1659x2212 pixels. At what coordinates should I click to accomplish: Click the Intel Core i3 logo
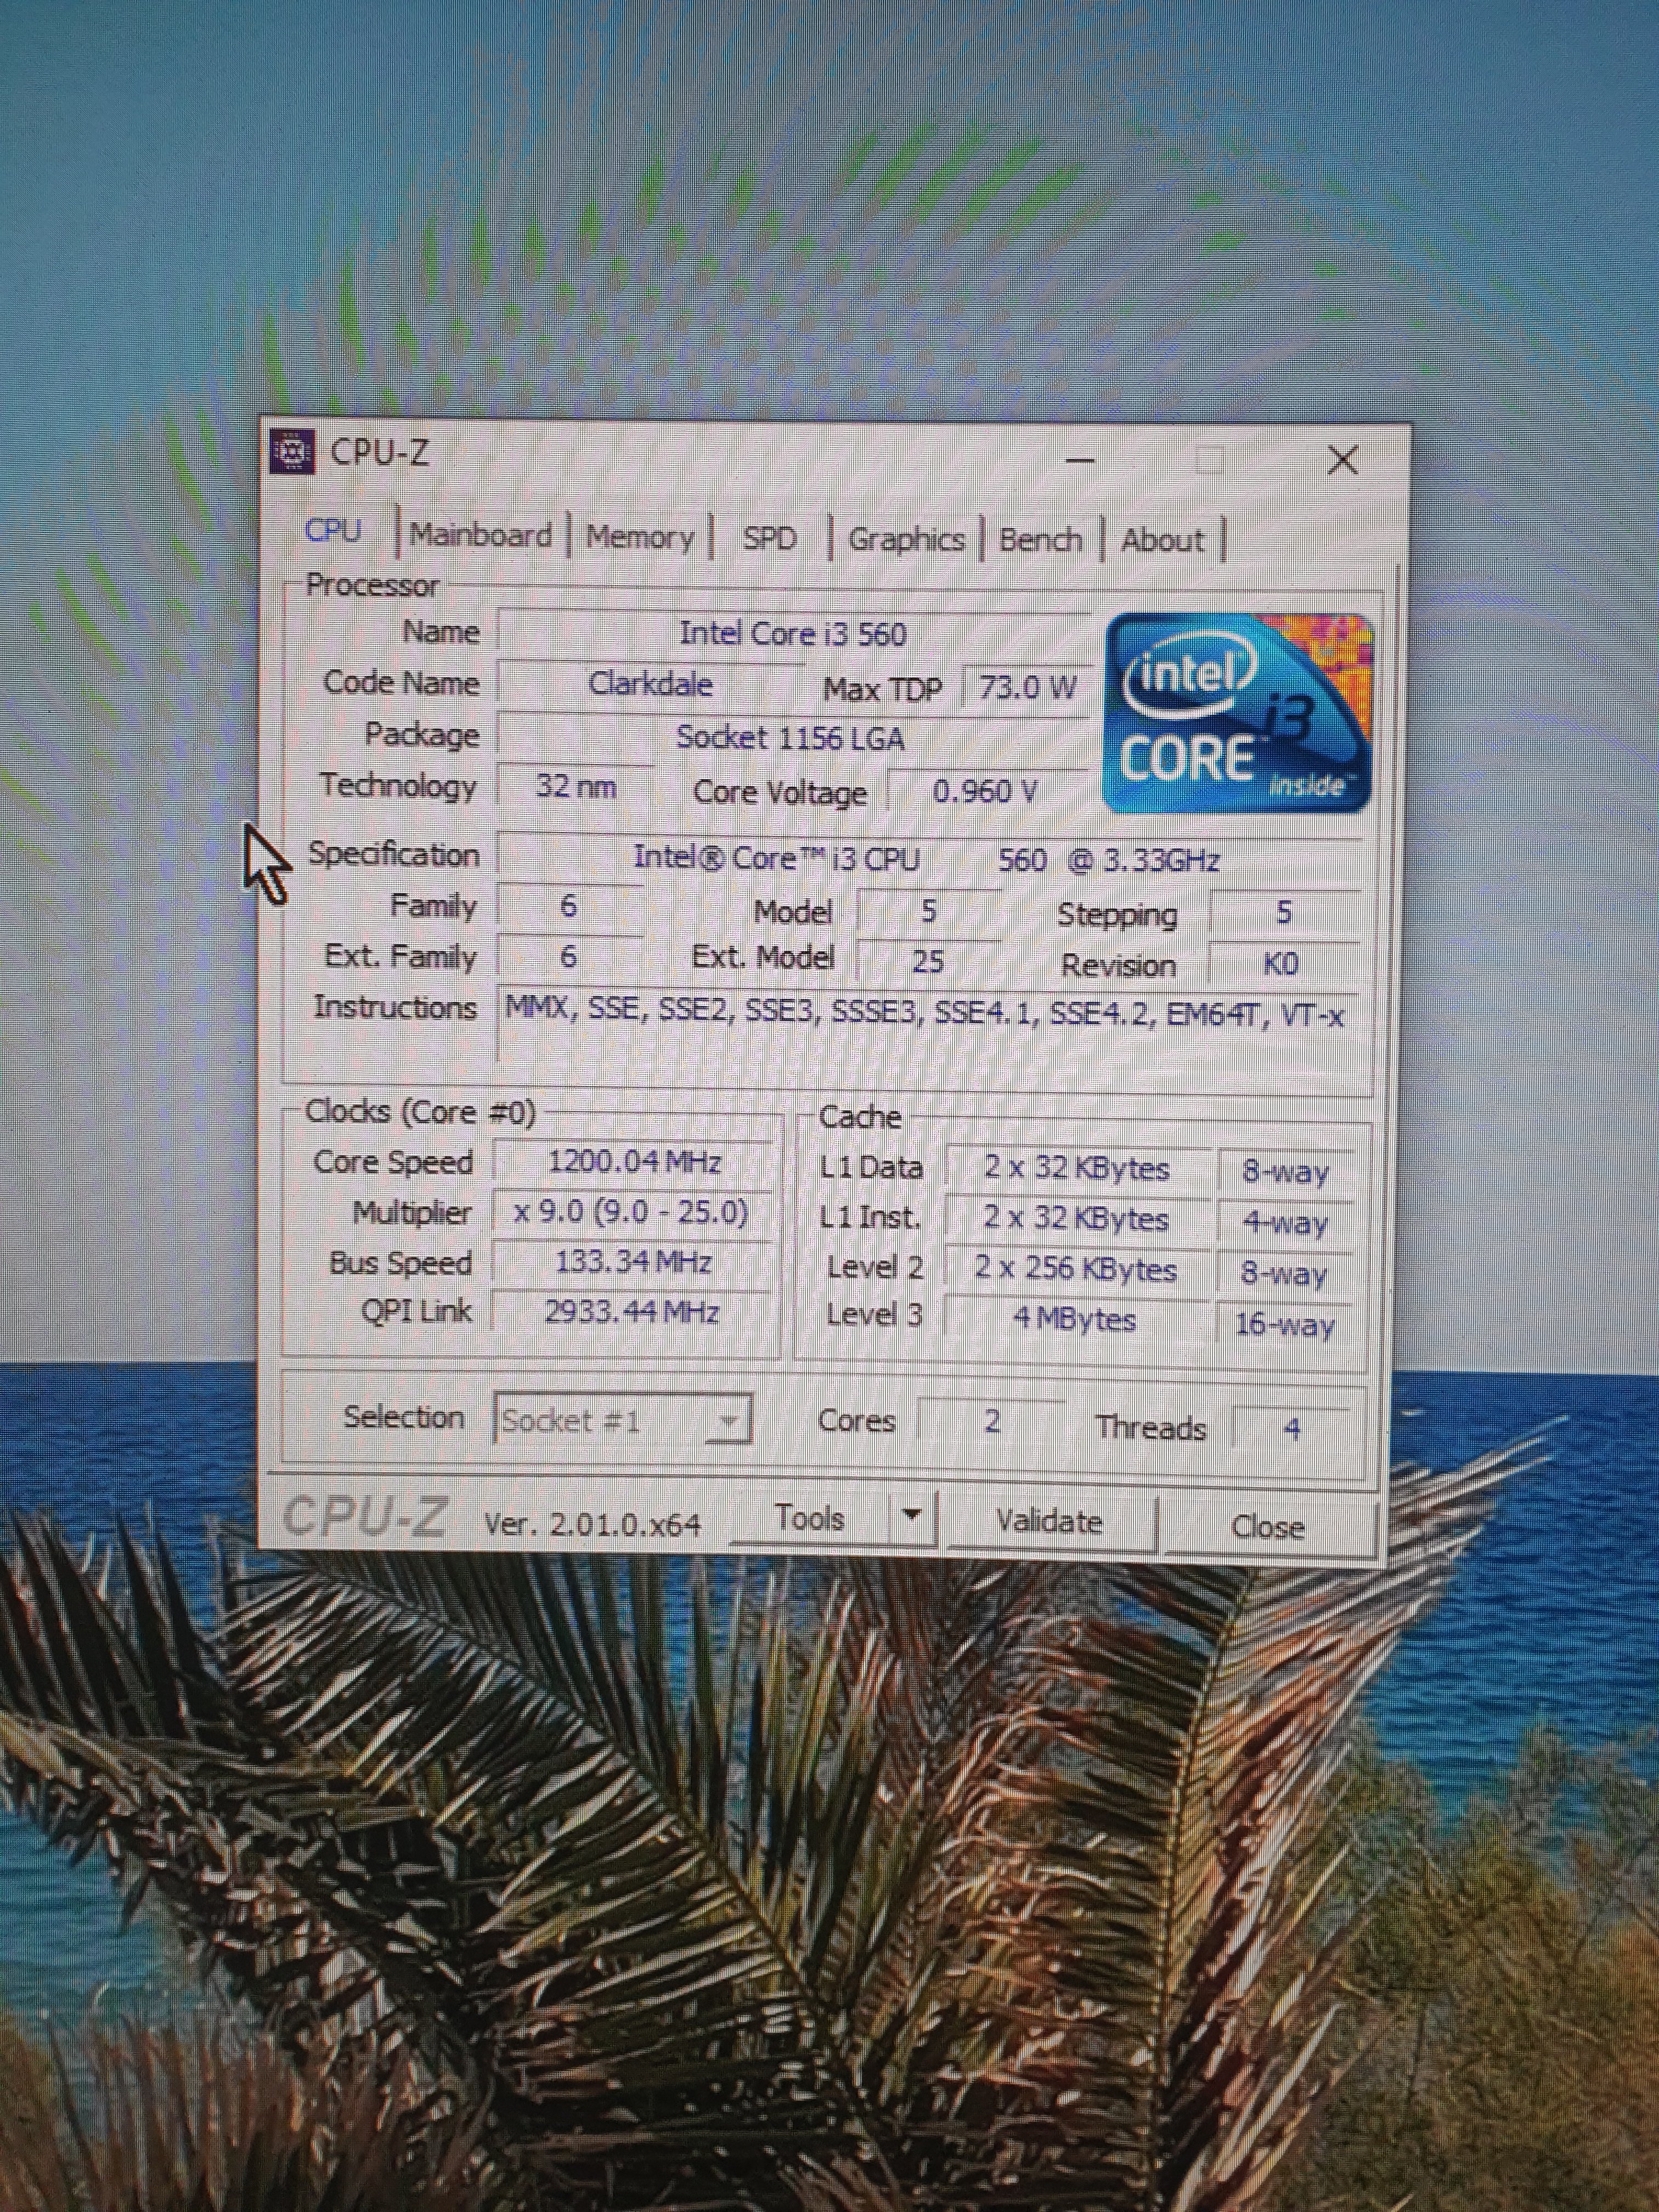[1238, 712]
